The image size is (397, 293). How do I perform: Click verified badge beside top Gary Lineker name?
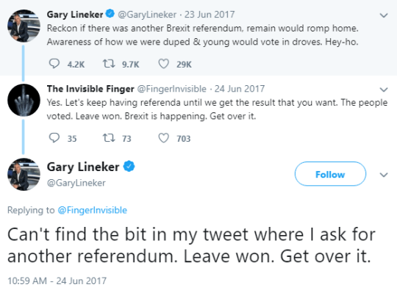pos(110,14)
